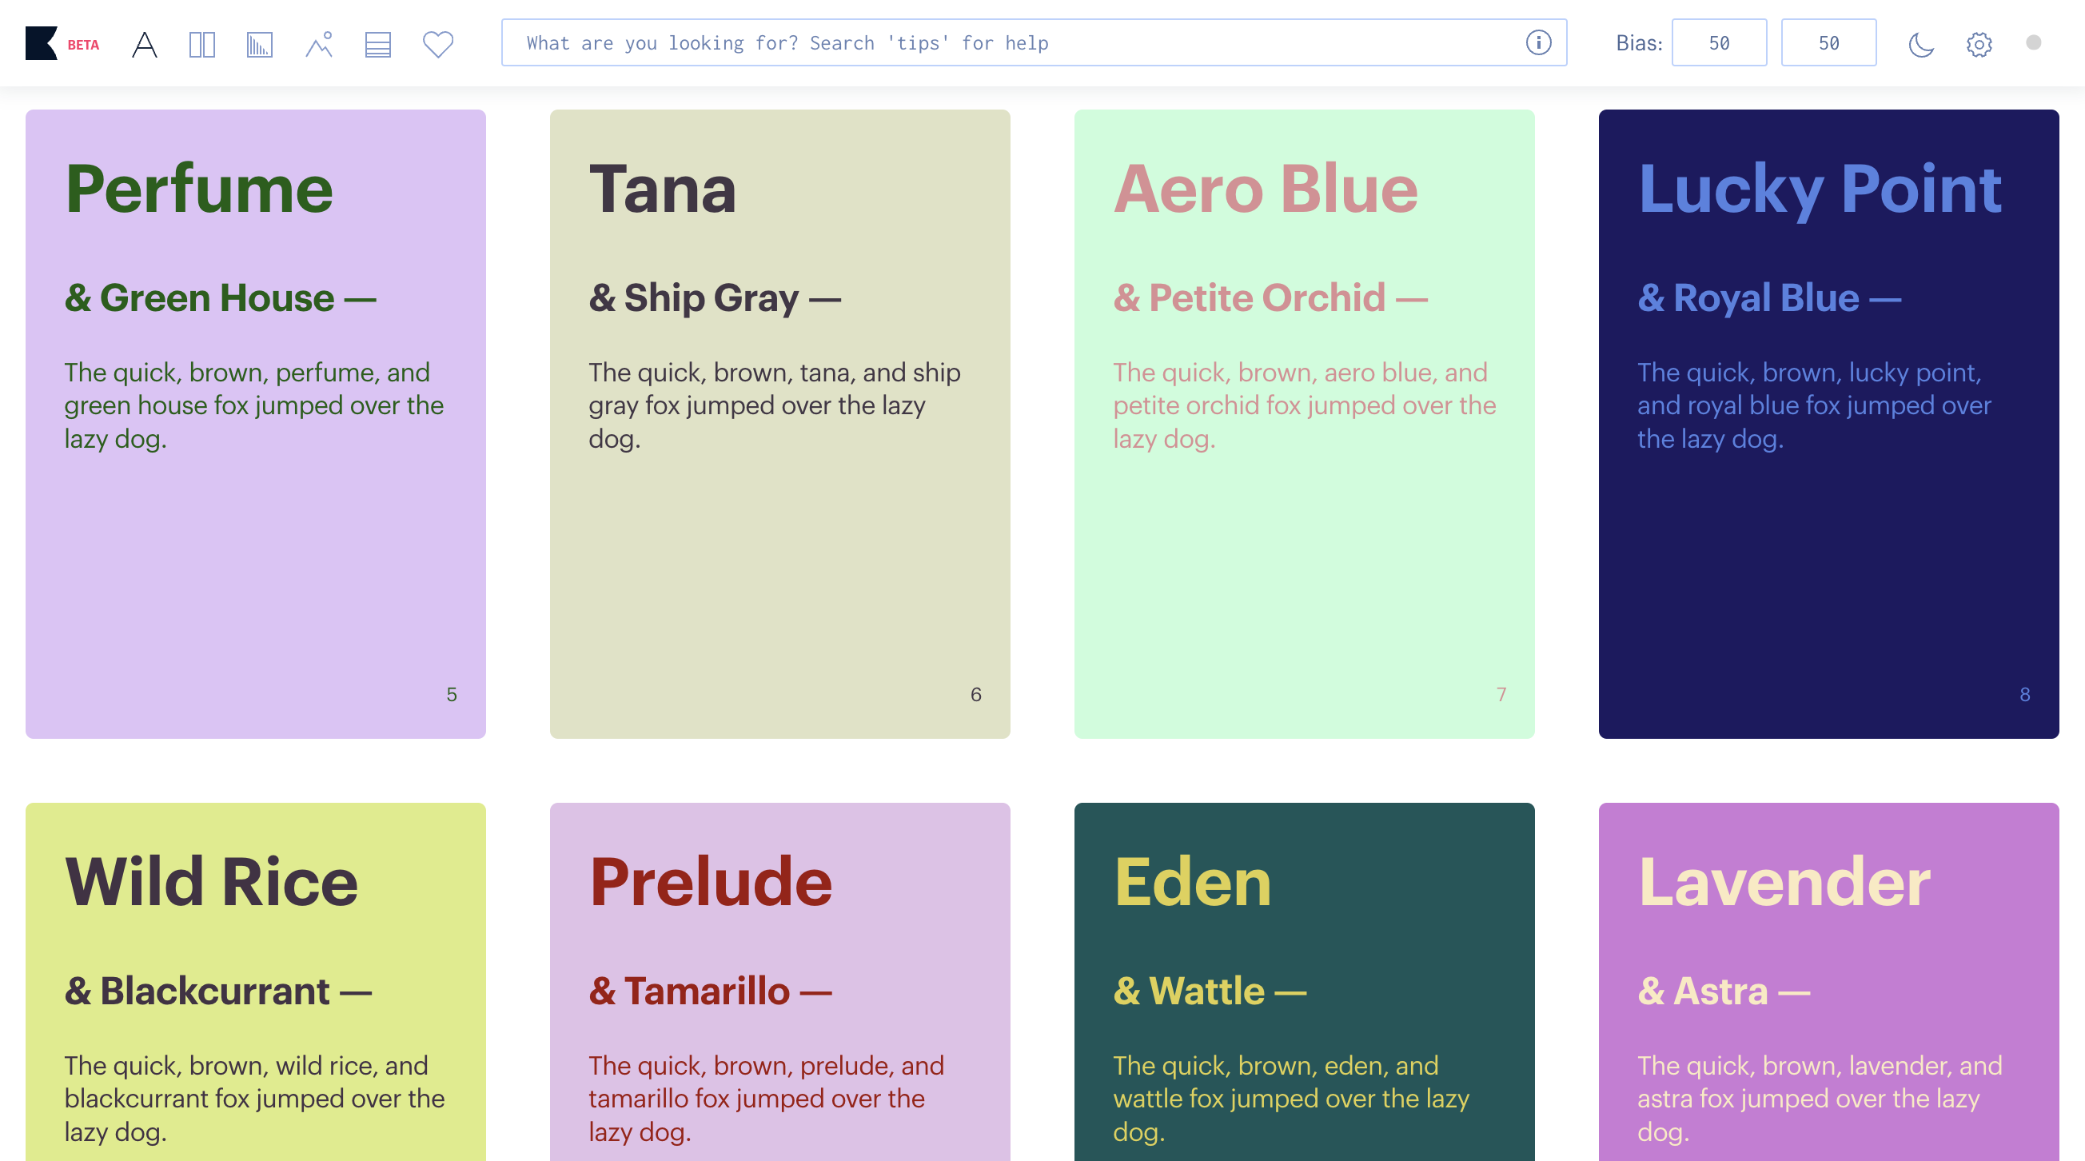Click the search info icon
2085x1161 pixels.
pyautogui.click(x=1538, y=42)
